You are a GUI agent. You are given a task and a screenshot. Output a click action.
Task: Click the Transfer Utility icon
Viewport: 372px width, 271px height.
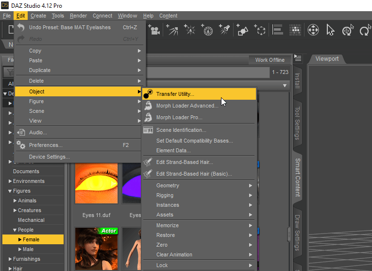pyautogui.click(x=148, y=94)
